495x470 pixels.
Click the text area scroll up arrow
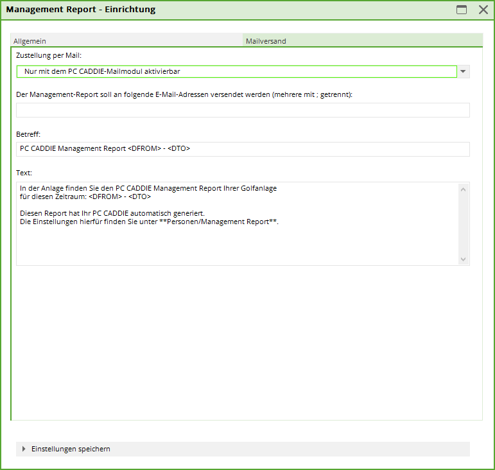463,189
